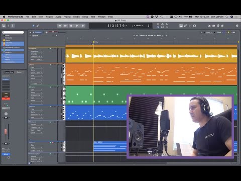Click in the track list search field
241x181 pixels.
[x=13, y=32]
